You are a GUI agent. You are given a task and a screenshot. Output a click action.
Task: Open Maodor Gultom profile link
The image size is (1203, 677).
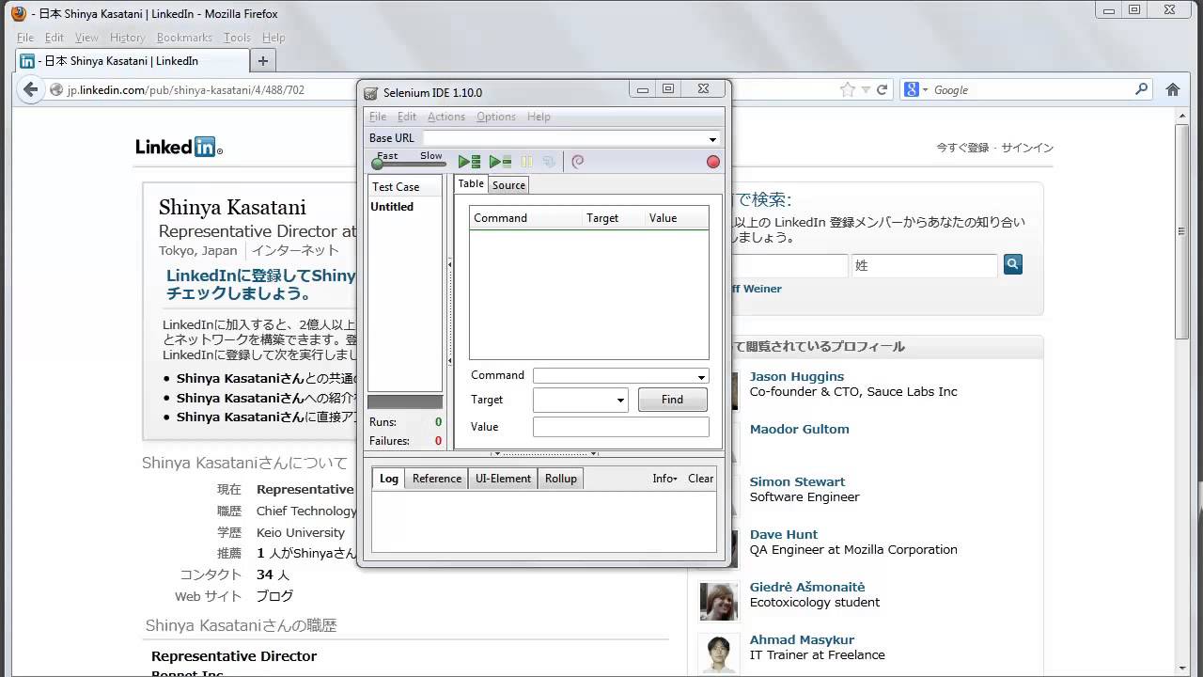(799, 430)
